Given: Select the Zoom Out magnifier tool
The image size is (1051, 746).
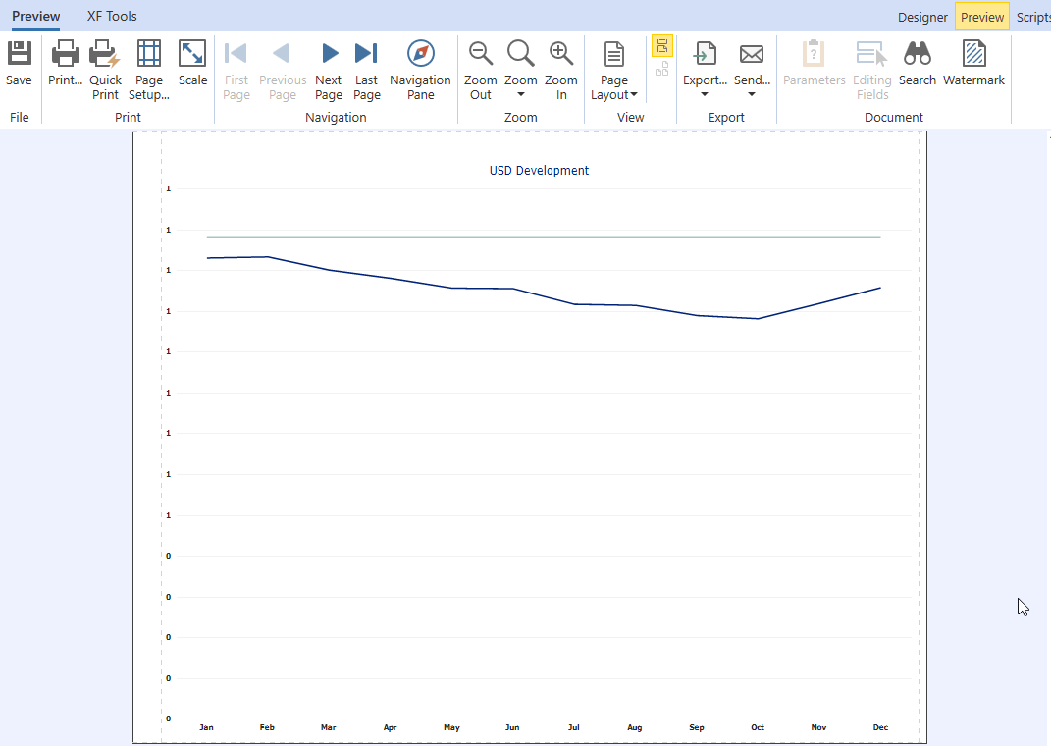Looking at the screenshot, I should (x=480, y=53).
